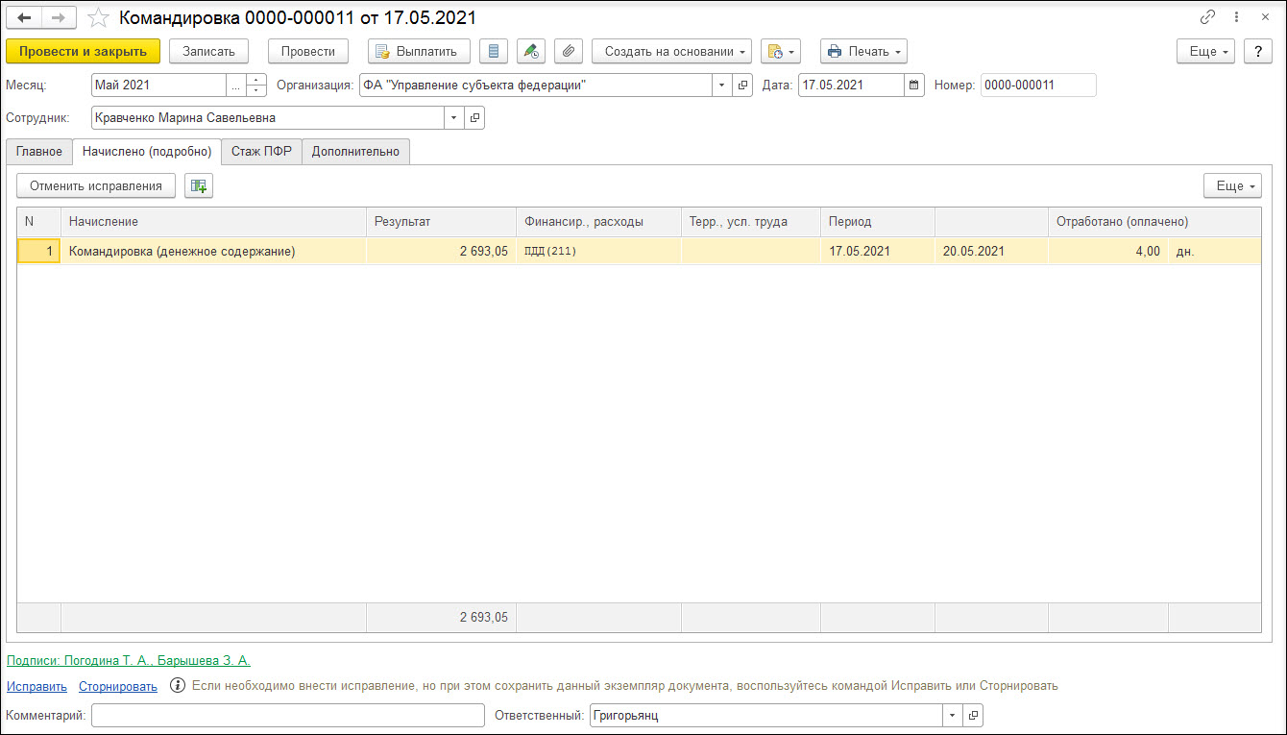This screenshot has width=1287, height=735.
Task: Click the Выплатить button
Action: click(x=419, y=51)
